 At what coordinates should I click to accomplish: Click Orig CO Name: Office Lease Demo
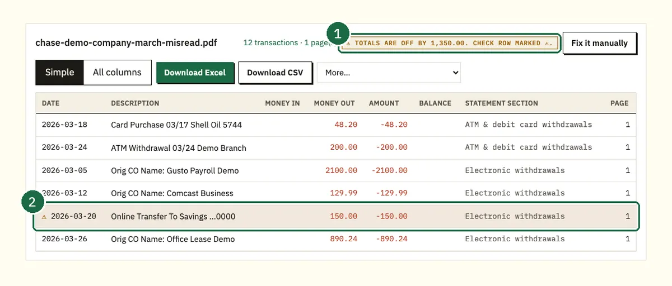click(173, 239)
